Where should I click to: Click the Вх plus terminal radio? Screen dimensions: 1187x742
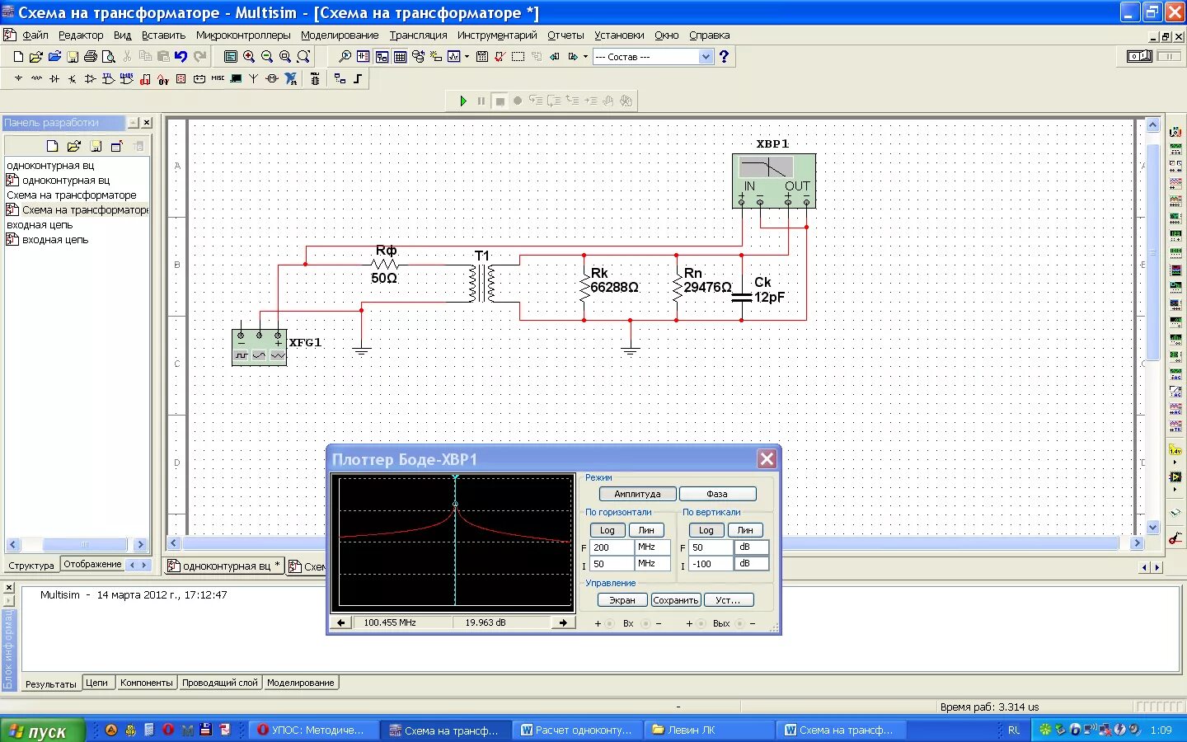tap(610, 623)
